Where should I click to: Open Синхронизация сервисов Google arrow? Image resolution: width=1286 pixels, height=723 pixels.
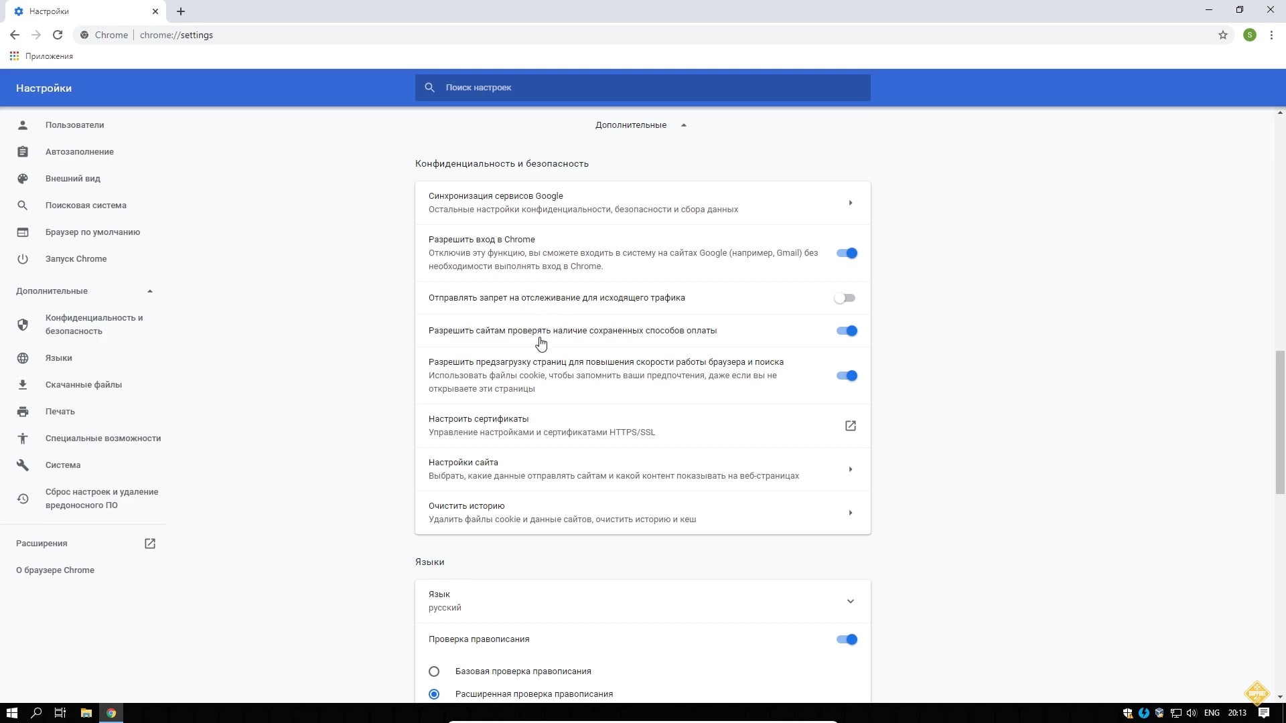coord(851,203)
